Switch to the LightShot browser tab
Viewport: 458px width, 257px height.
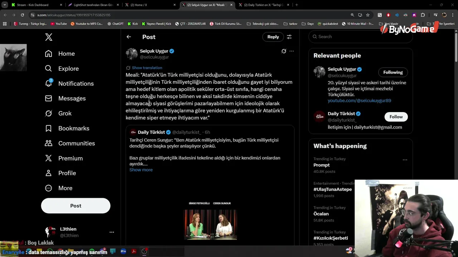(93, 5)
